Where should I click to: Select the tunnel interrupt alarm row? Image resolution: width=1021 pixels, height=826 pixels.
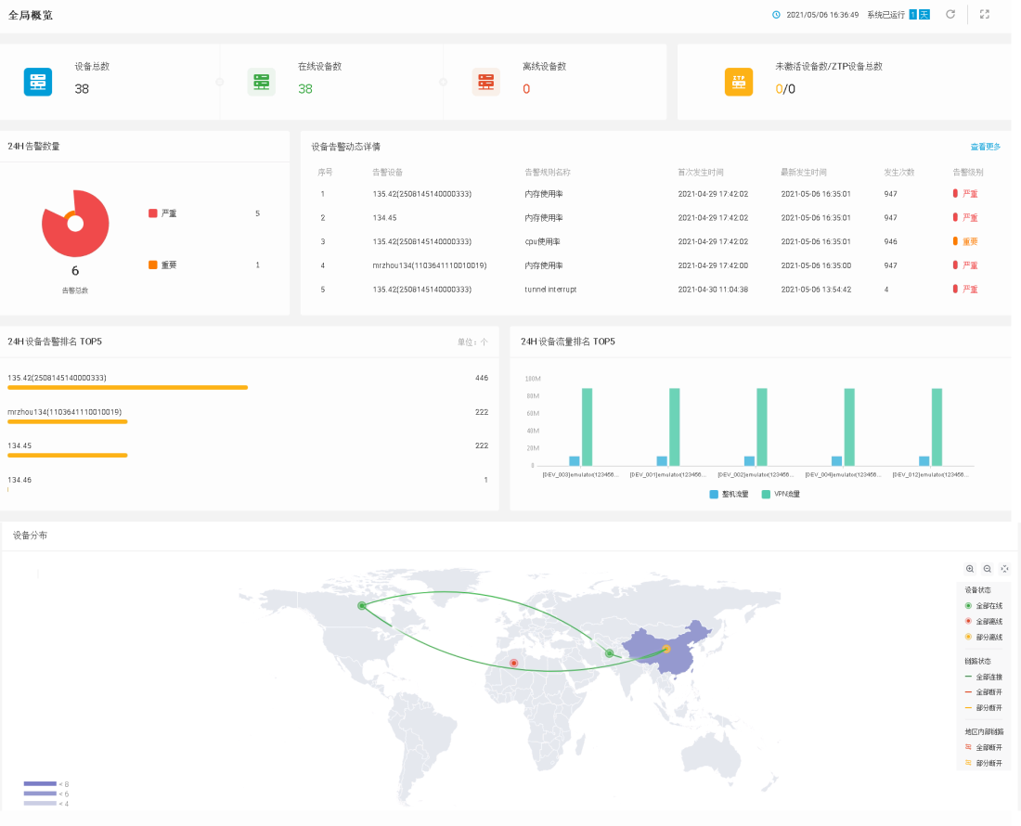550,290
